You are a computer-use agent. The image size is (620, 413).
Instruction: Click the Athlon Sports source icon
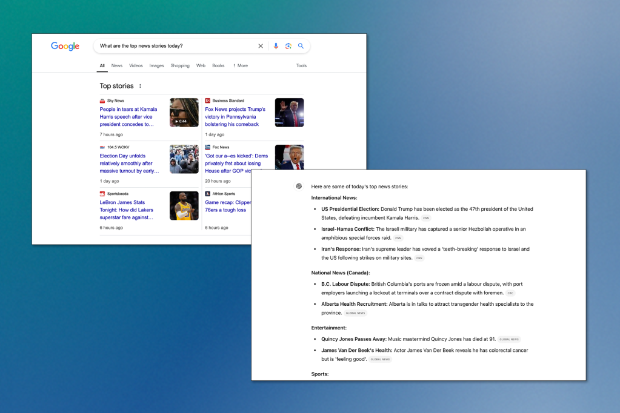pos(208,194)
